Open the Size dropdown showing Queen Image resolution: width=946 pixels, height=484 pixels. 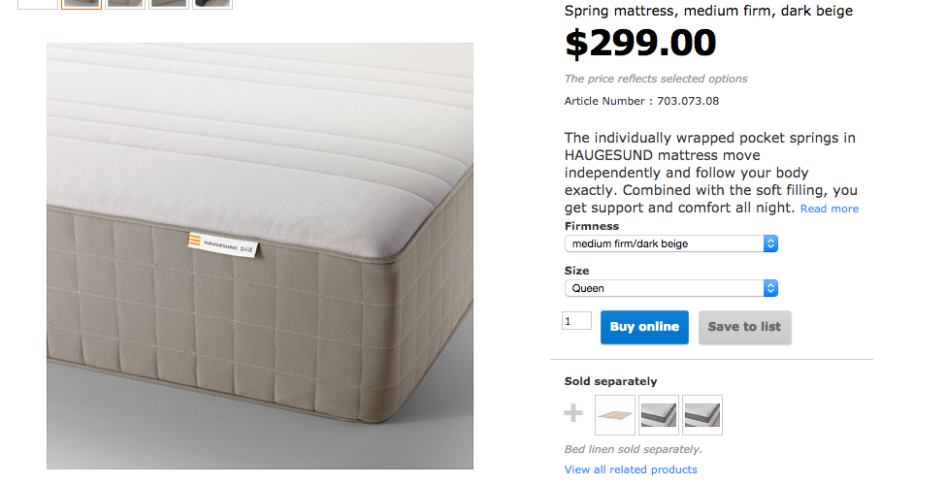670,288
